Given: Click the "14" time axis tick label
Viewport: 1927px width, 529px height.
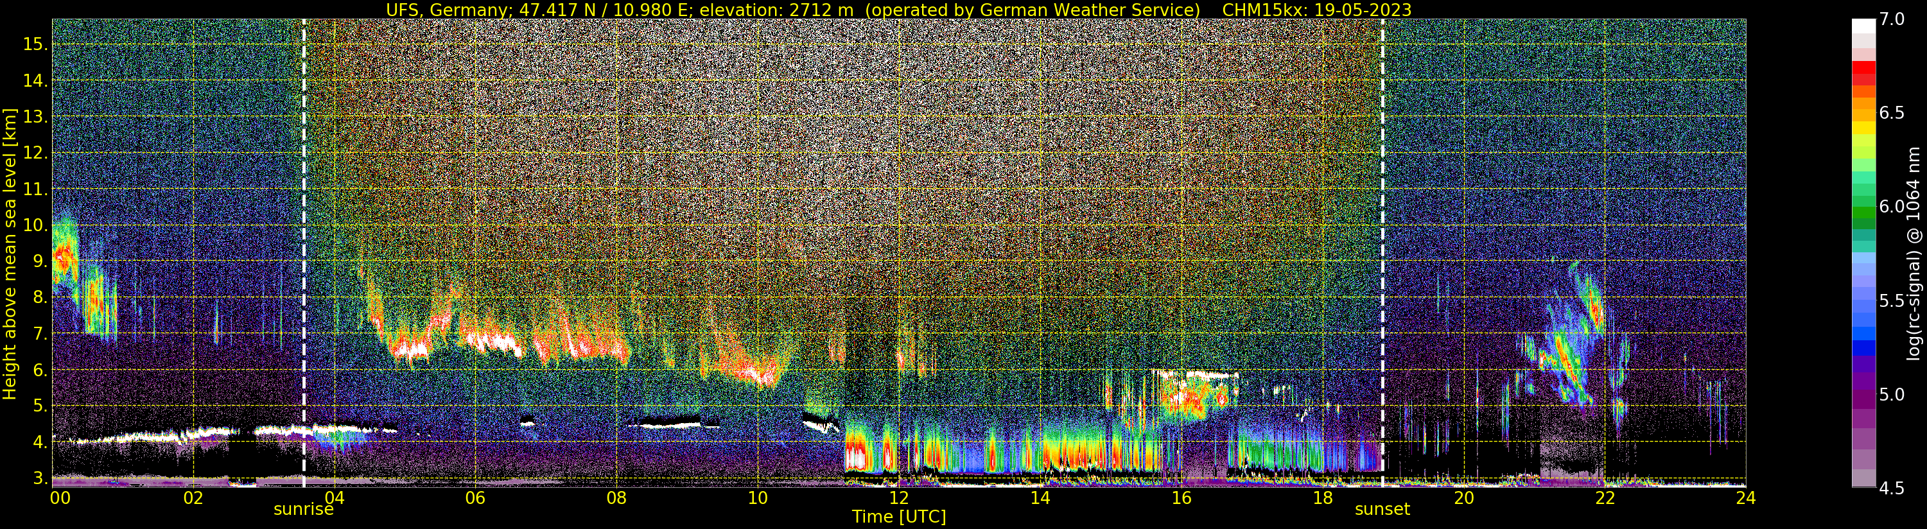Looking at the screenshot, I should tap(1040, 497).
